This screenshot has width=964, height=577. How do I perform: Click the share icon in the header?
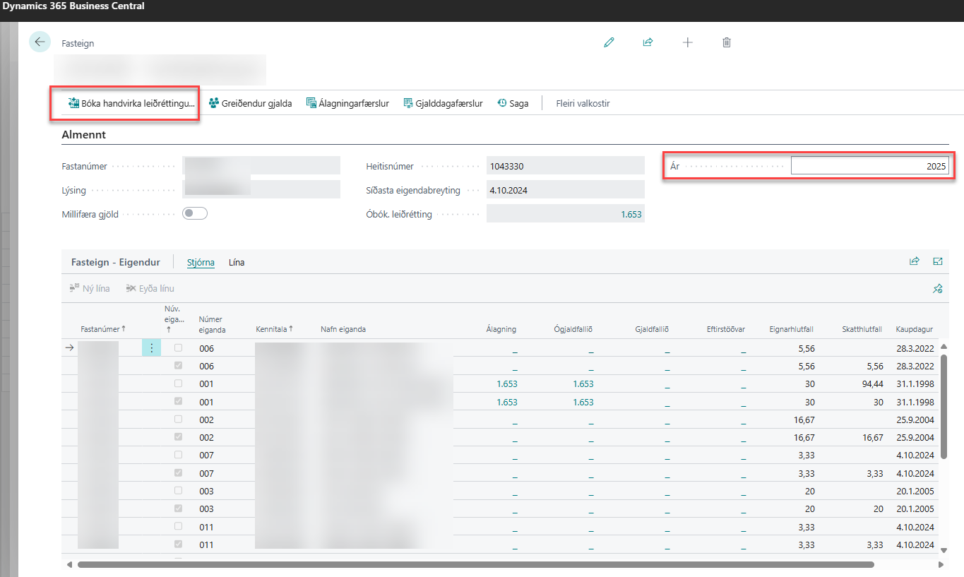point(648,42)
